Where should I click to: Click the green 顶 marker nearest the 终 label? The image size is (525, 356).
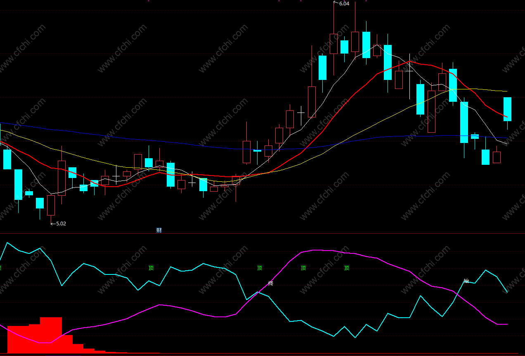click(x=260, y=268)
